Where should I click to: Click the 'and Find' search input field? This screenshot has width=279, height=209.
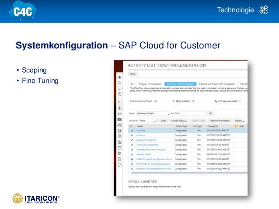tap(193, 113)
